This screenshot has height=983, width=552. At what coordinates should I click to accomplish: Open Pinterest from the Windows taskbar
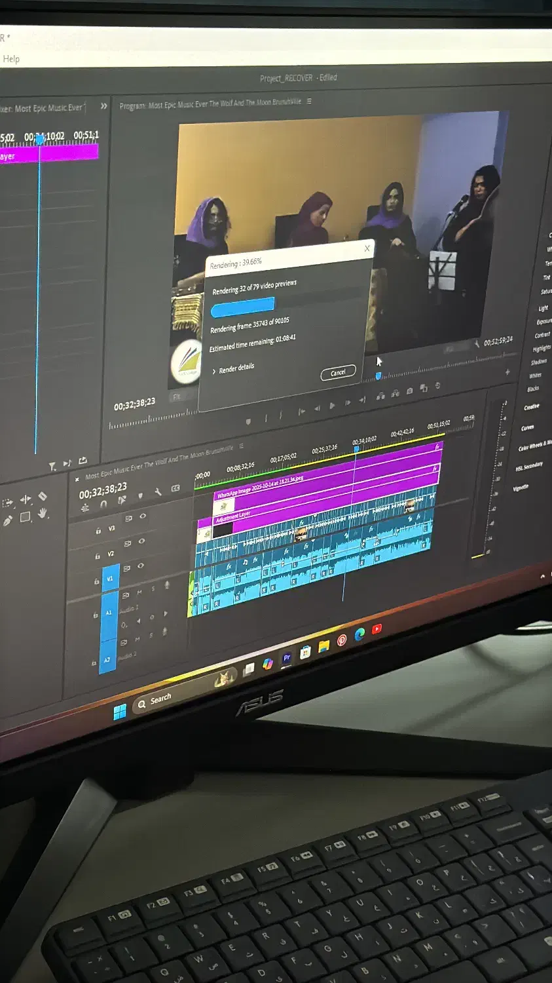tap(342, 640)
